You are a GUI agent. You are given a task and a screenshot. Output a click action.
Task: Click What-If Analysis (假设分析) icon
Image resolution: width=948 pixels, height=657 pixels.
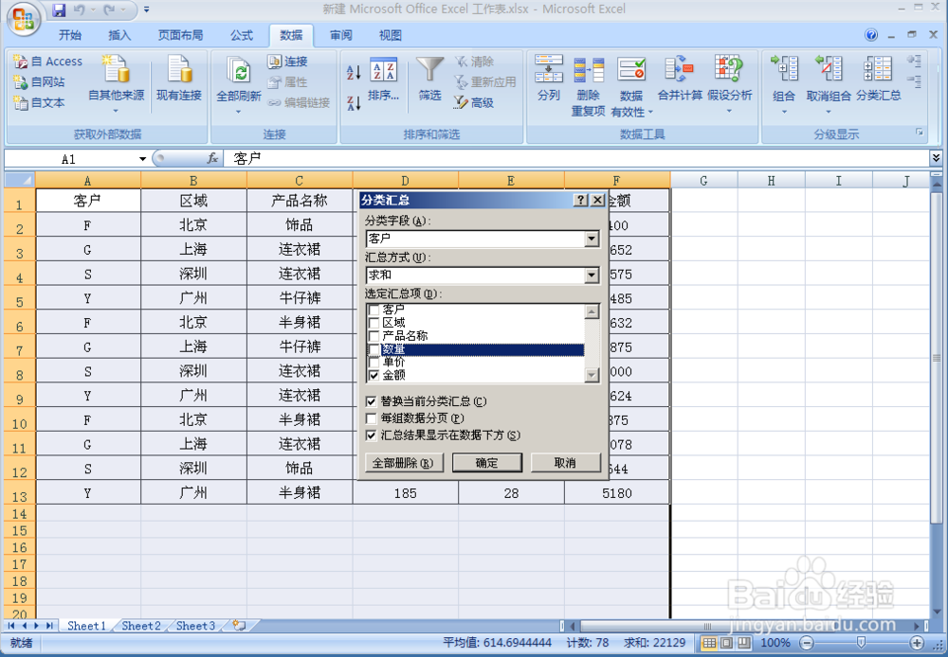(728, 69)
